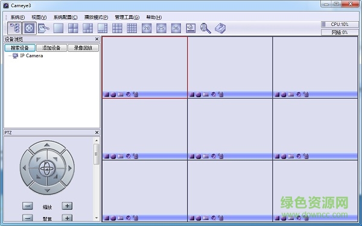Click the PTZ up-right diagonal arrow

56,159
